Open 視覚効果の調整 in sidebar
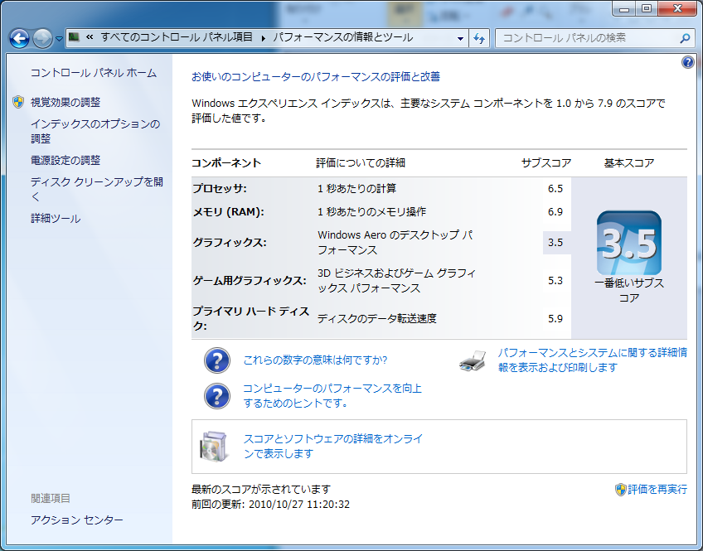The height and width of the screenshot is (551, 703). 65,102
